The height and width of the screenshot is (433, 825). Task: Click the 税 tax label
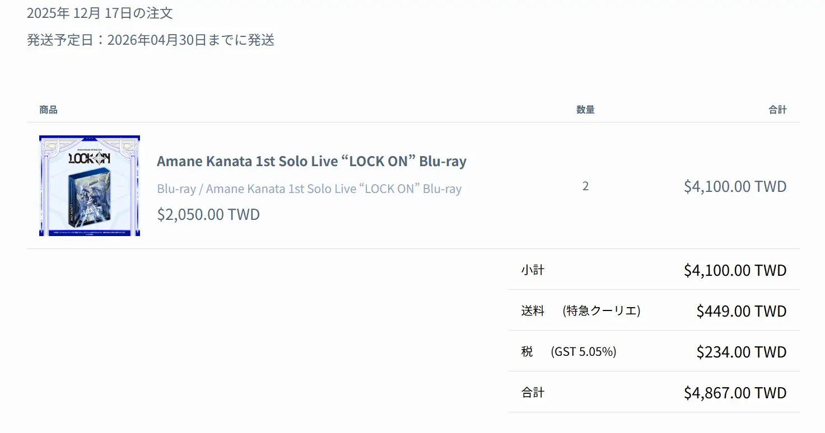tap(527, 352)
